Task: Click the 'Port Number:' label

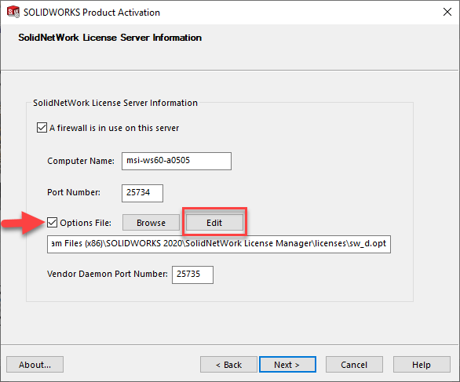Action: 74,192
